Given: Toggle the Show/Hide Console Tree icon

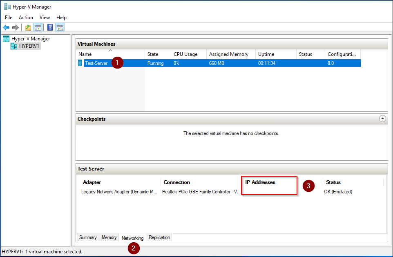Looking at the screenshot, I should pyautogui.click(x=38, y=27).
